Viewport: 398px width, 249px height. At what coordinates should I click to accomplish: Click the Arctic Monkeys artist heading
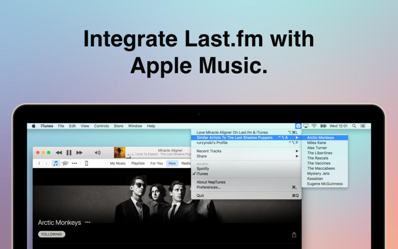[59, 222]
